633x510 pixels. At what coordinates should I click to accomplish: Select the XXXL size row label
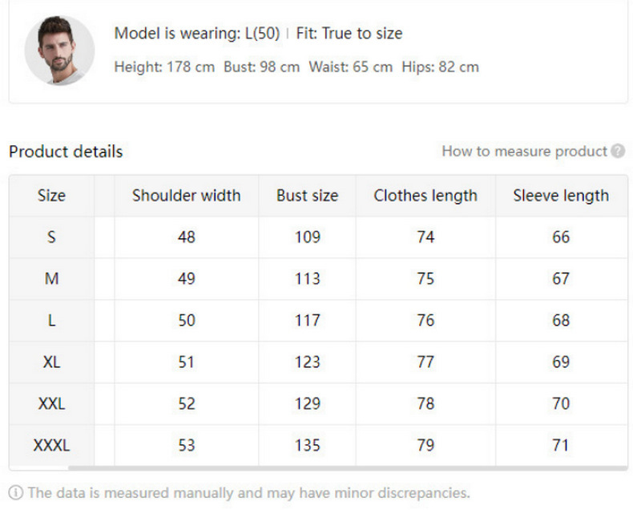click(51, 446)
